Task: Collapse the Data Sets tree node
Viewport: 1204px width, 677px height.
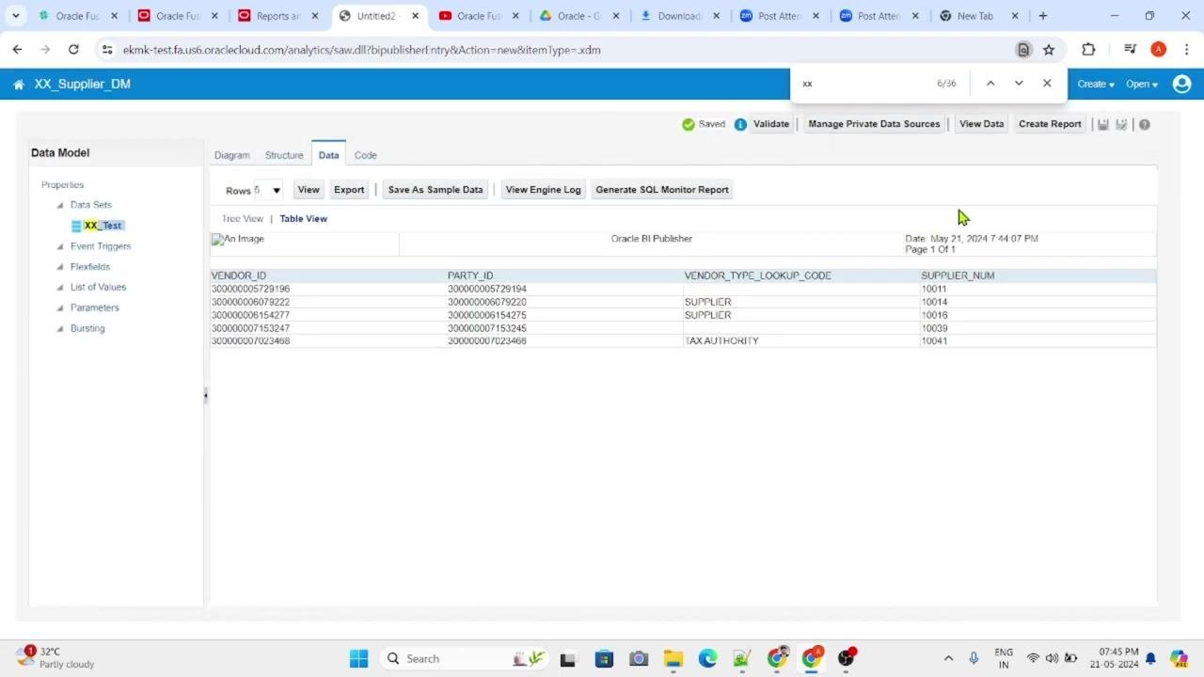Action: click(60, 205)
